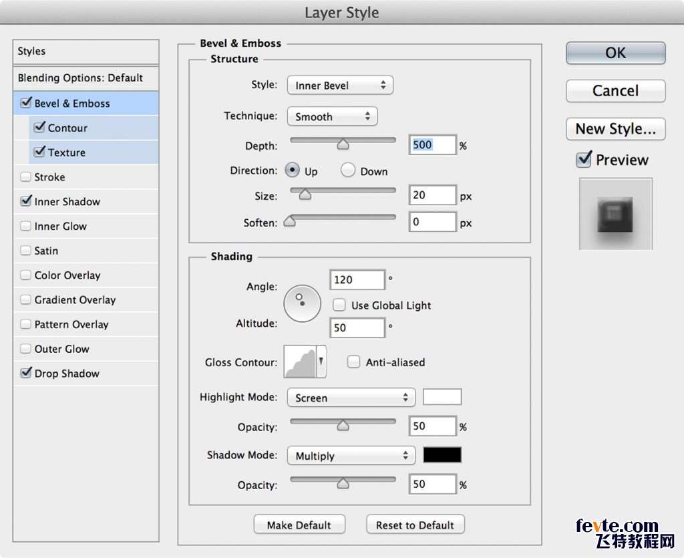Click the Depth percentage input field
684x558 pixels.
pyautogui.click(x=432, y=145)
